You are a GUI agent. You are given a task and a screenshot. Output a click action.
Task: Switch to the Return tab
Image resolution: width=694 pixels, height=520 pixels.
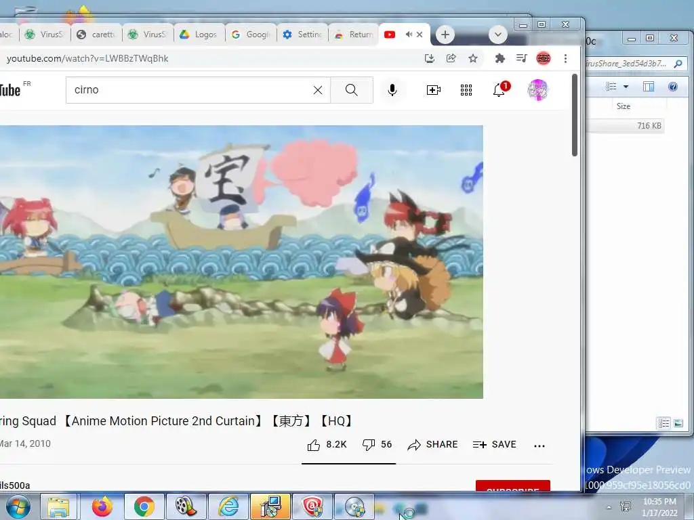tap(354, 35)
